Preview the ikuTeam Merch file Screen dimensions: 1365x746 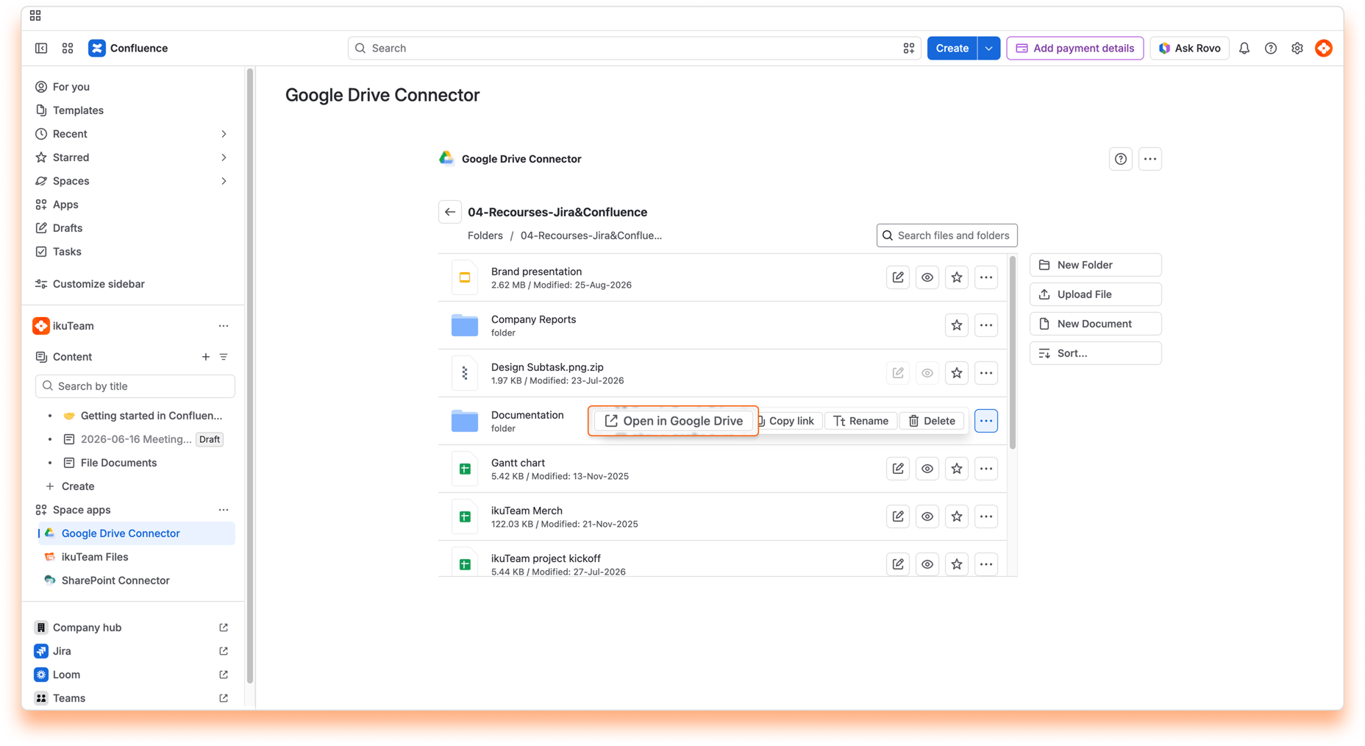pos(927,516)
